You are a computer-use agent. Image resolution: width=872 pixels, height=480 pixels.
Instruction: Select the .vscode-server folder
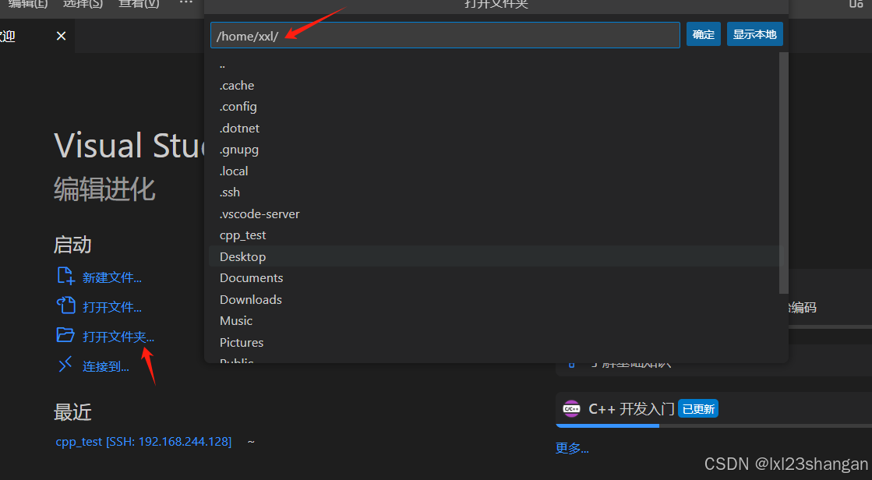pos(493,214)
